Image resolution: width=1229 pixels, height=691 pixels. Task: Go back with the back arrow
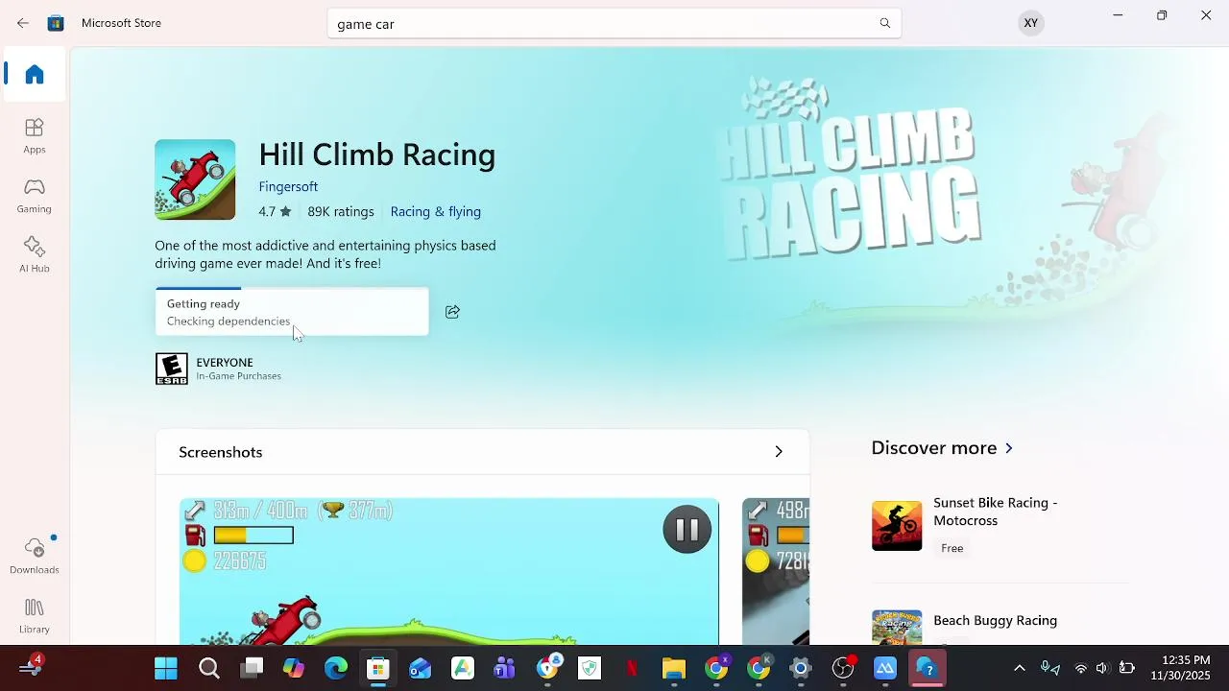coord(23,23)
